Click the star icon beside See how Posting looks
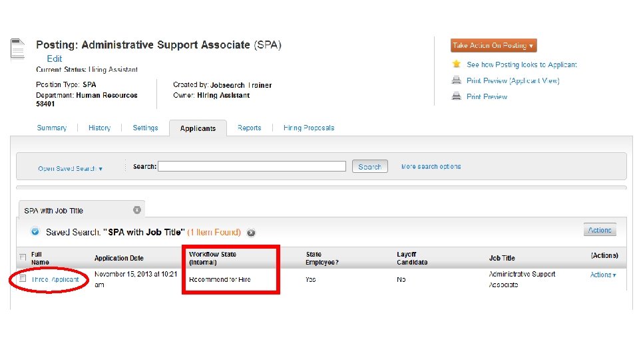 click(457, 64)
